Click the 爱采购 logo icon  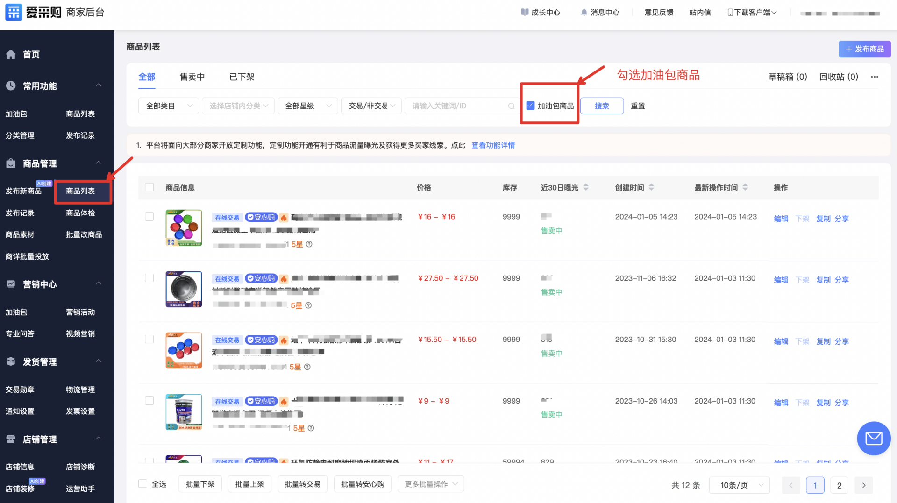pos(14,12)
